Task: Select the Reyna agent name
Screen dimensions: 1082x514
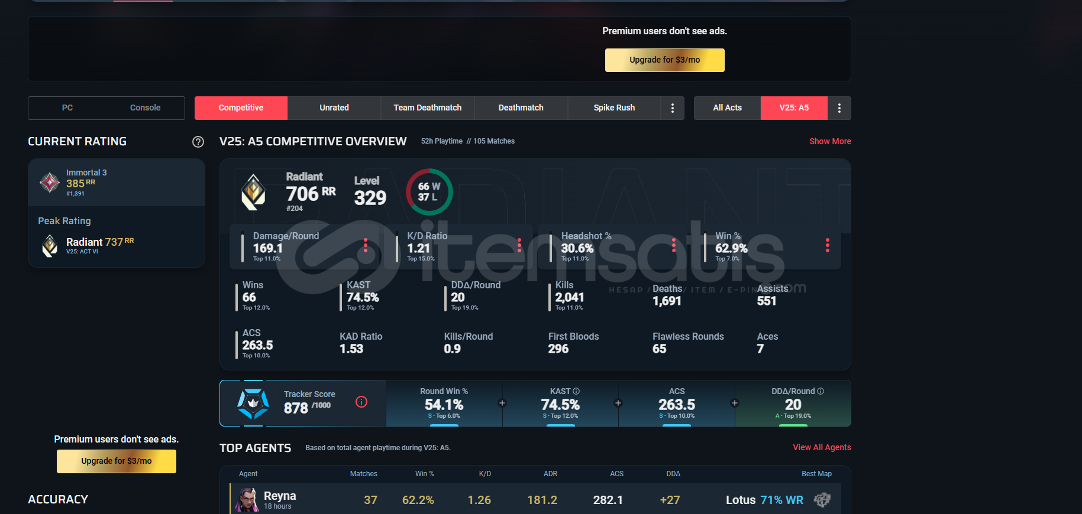Action: [280, 496]
